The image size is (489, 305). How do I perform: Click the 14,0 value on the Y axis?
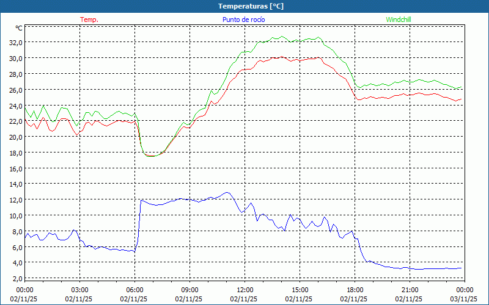(15, 184)
